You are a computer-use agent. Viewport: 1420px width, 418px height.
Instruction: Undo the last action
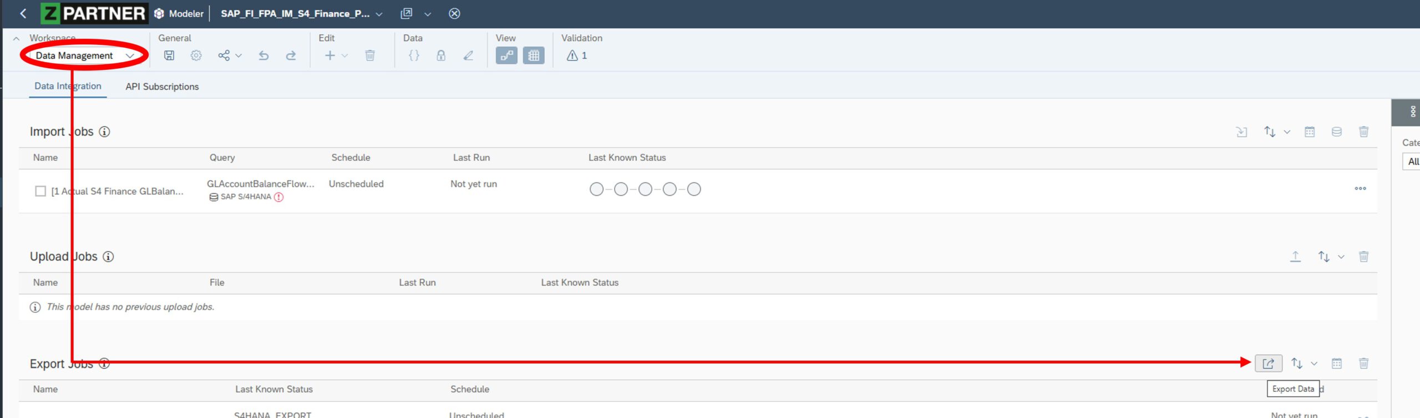point(264,55)
